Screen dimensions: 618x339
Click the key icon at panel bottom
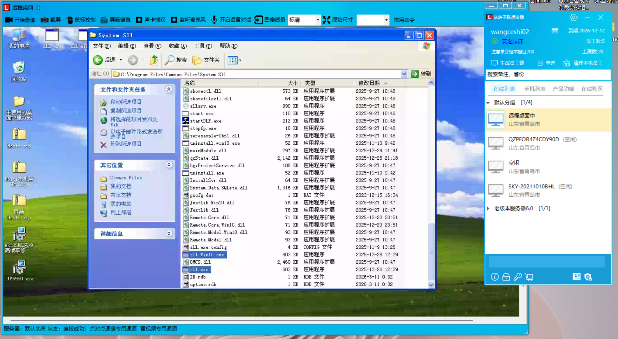coord(517,277)
